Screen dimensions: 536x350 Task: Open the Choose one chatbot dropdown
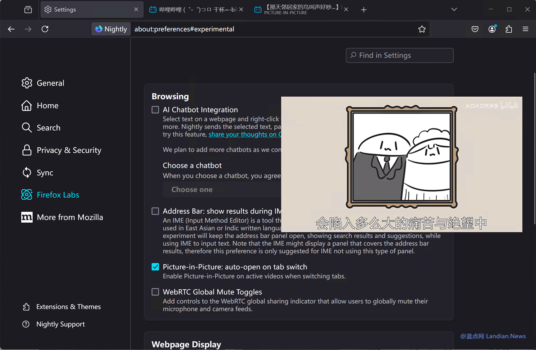point(222,189)
